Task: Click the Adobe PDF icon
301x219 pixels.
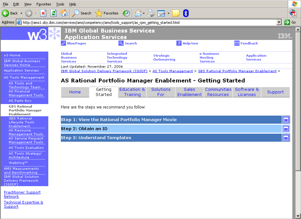Action: pyautogui.click(x=293, y=13)
